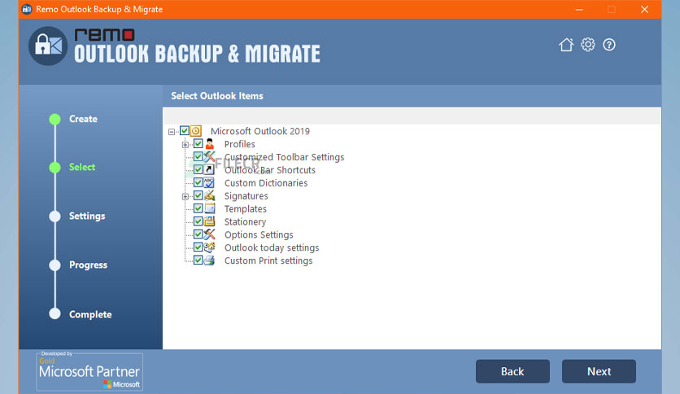Expand the Signatures tree node
The height and width of the screenshot is (394, 680).
[185, 196]
